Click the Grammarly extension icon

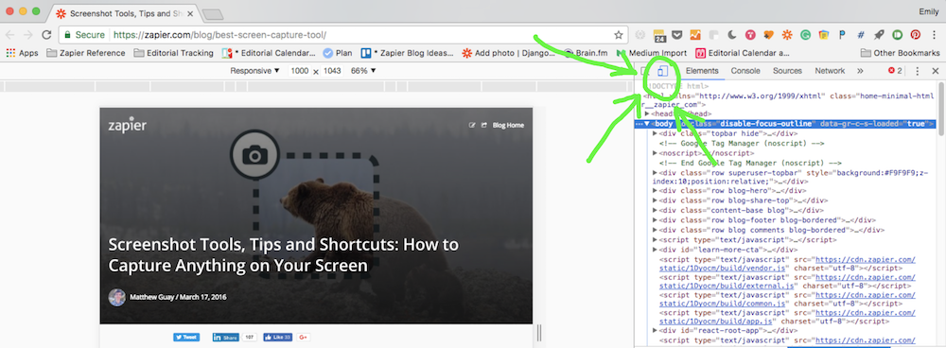coord(805,35)
